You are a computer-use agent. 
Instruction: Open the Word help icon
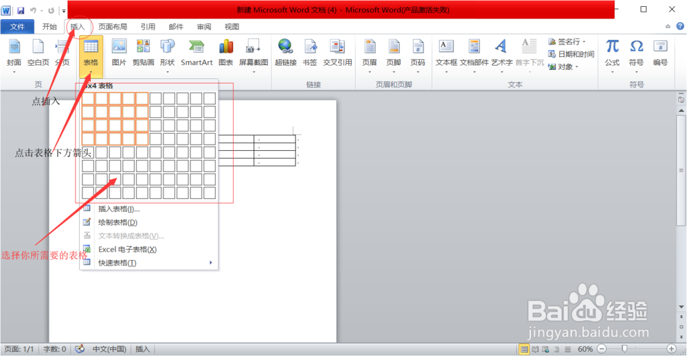(x=680, y=26)
